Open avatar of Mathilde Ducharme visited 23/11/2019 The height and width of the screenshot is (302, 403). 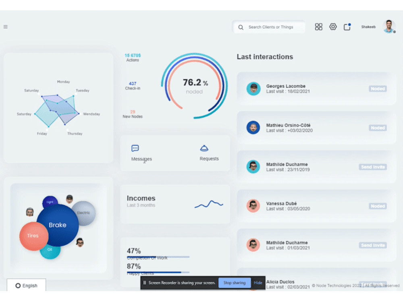[x=253, y=167]
